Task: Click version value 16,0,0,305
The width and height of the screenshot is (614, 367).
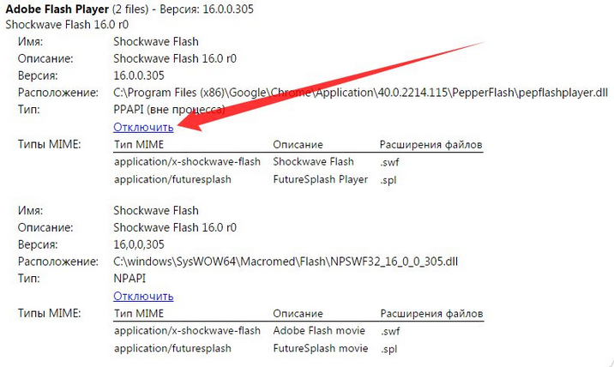Action: tap(139, 244)
